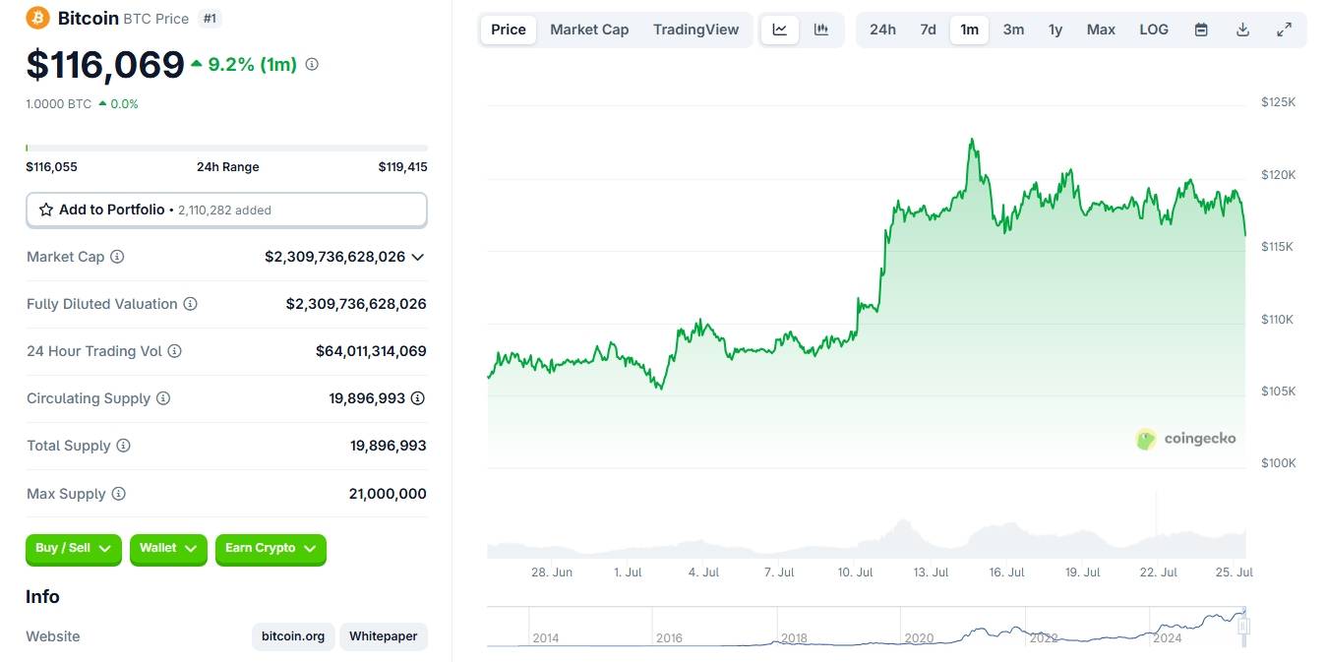
Task: Click the 13. Jul axis label
Action: point(931,572)
